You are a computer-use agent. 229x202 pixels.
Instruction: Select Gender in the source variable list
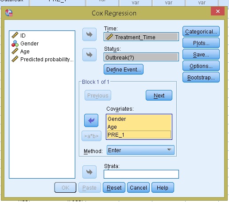click(42, 43)
